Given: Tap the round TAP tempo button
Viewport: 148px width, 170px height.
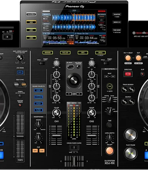Looking at the screenshot, I should pos(110,86).
